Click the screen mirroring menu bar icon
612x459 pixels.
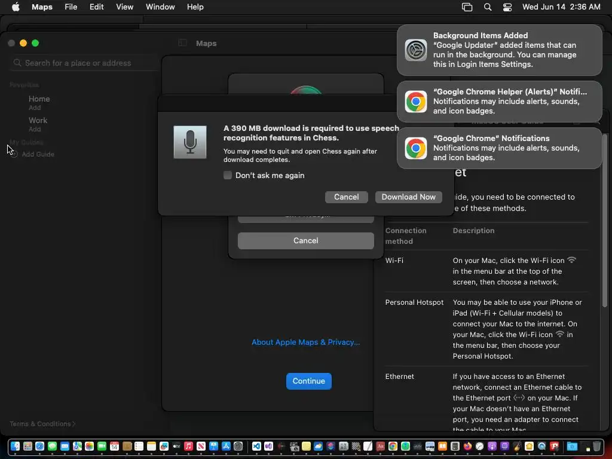(467, 7)
